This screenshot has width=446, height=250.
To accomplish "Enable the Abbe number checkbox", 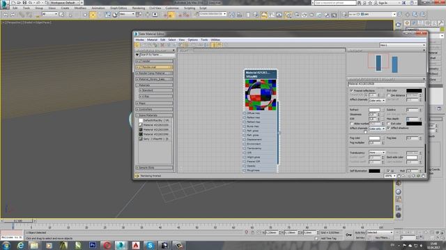I will 351,124.
